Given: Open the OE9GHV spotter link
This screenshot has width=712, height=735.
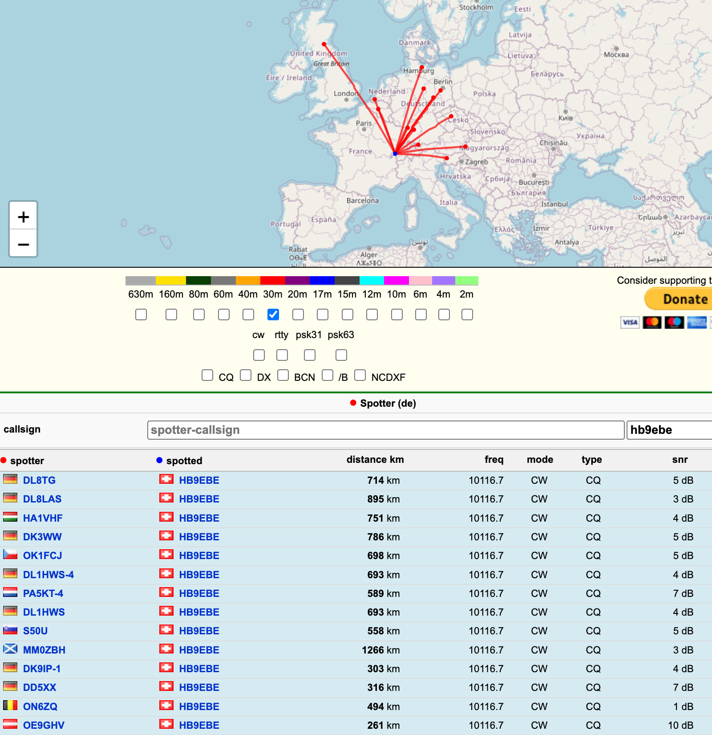Looking at the screenshot, I should click(44, 725).
